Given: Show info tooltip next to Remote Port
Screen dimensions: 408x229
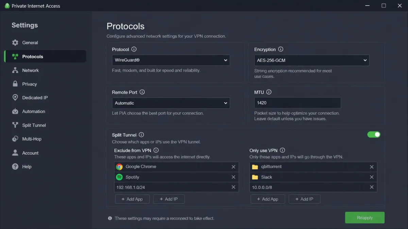Looking at the screenshot, I should [142, 92].
